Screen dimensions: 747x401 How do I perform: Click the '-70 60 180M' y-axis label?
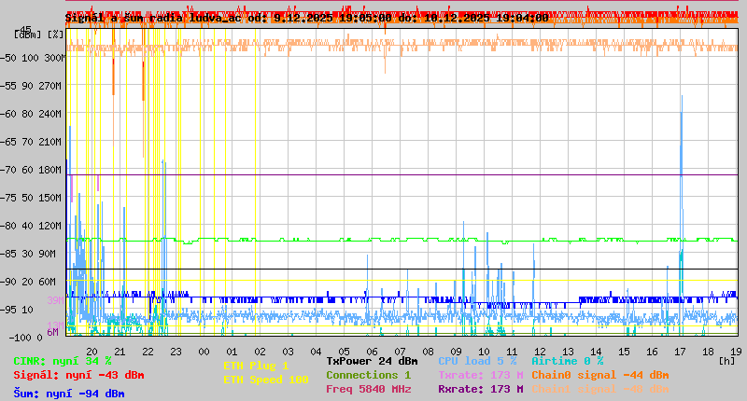[x=31, y=170]
